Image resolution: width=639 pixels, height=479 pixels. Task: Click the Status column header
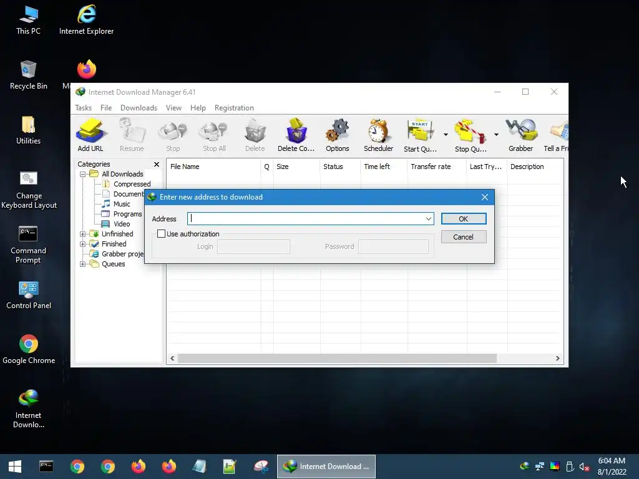coord(340,167)
